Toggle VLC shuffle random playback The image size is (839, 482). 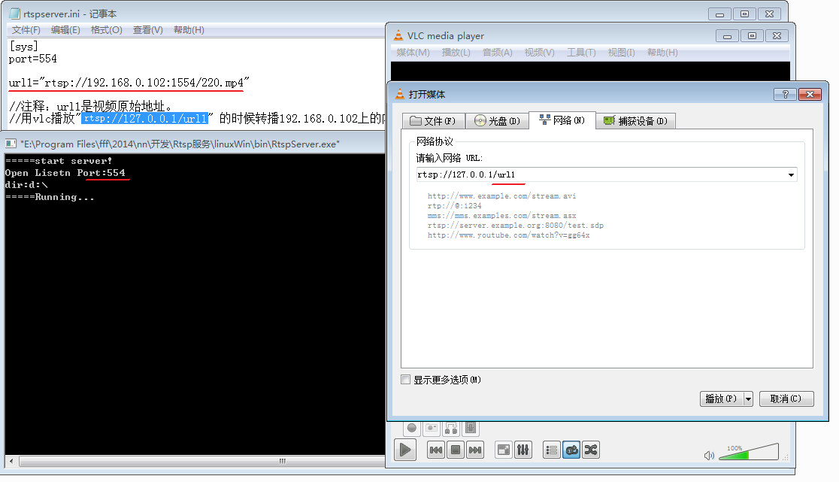590,450
